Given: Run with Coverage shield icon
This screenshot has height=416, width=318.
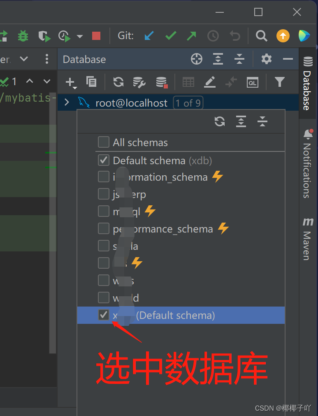Looking at the screenshot, I should [44, 36].
